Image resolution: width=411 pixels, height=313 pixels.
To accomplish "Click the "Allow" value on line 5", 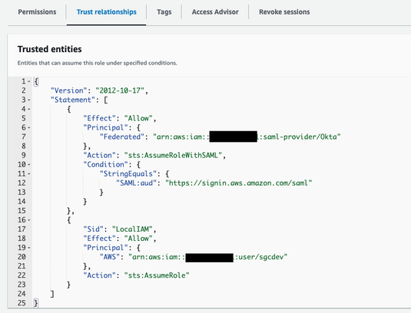I will click(x=138, y=118).
